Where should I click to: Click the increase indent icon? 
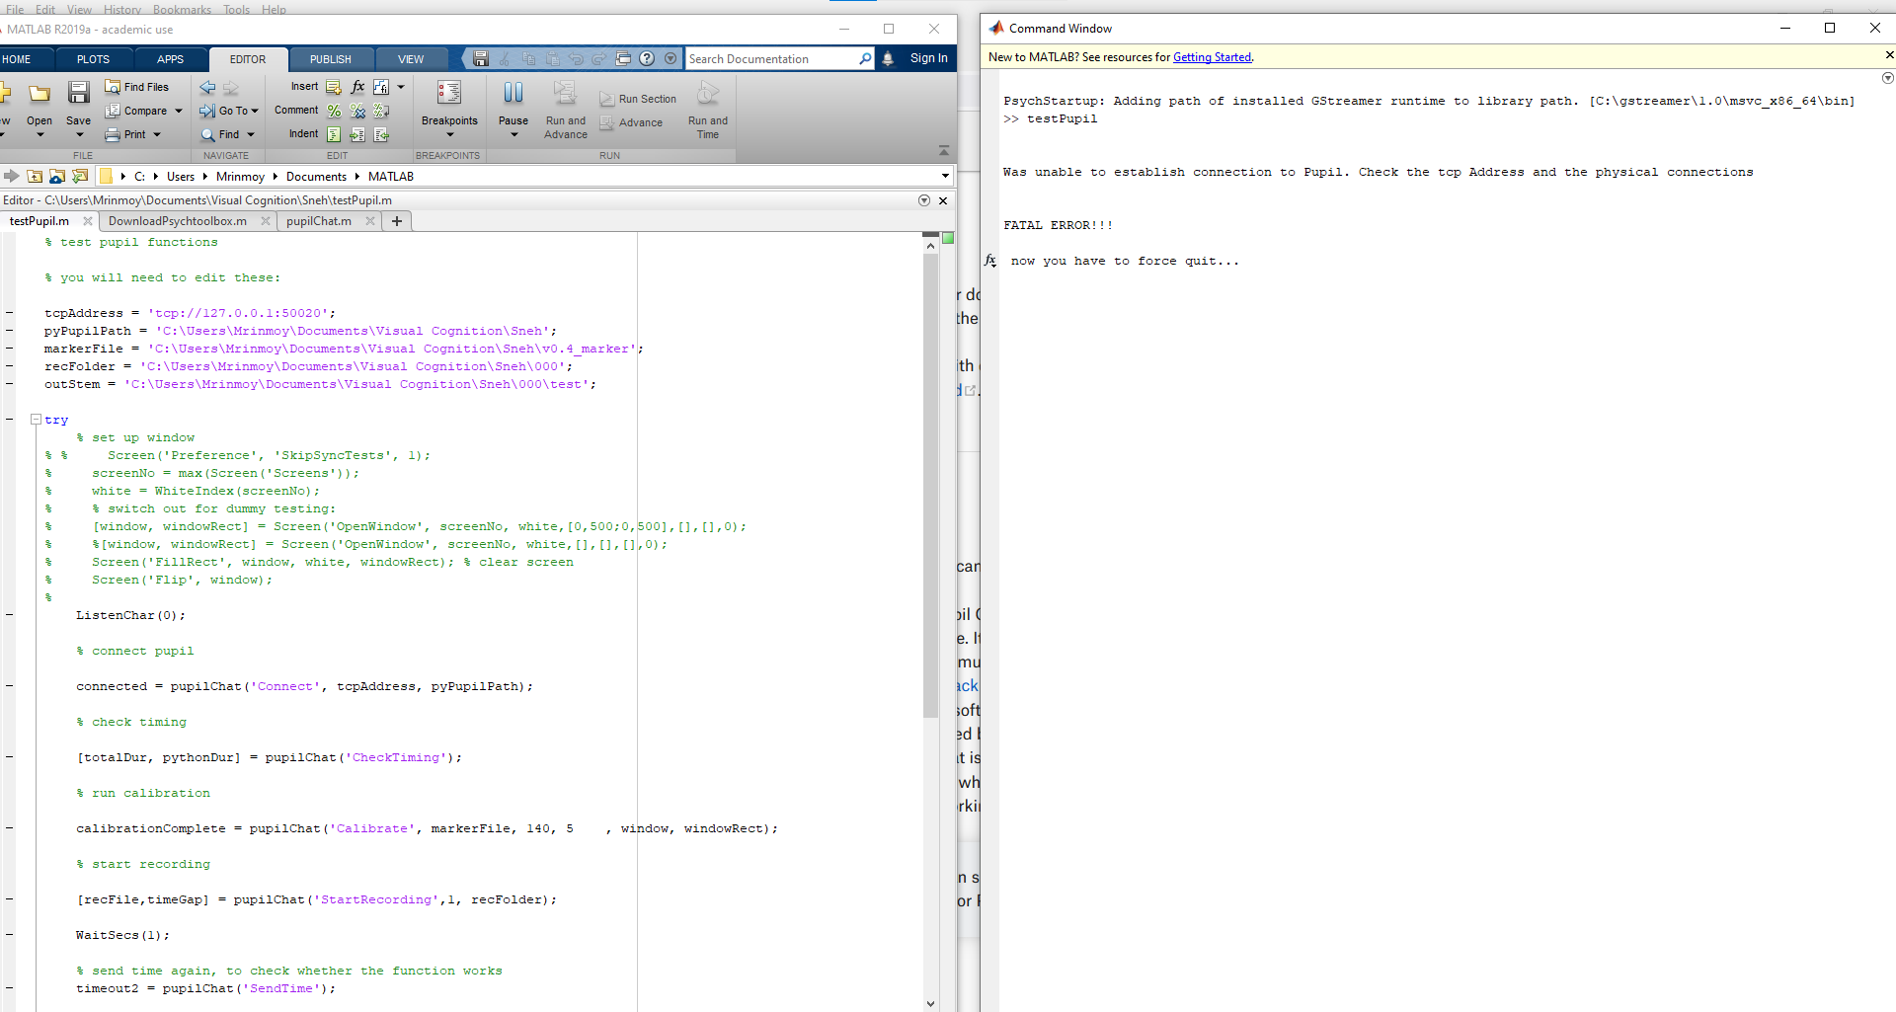(x=357, y=134)
